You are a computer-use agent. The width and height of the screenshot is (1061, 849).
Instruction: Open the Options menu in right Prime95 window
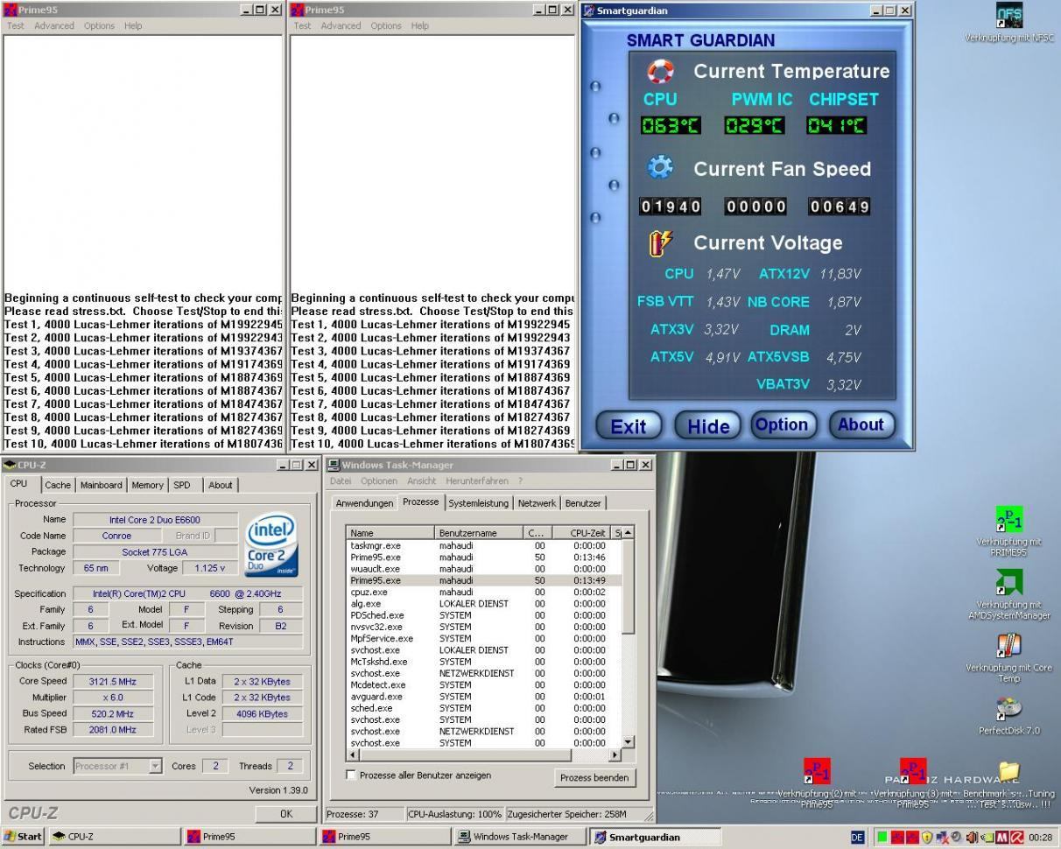(386, 25)
